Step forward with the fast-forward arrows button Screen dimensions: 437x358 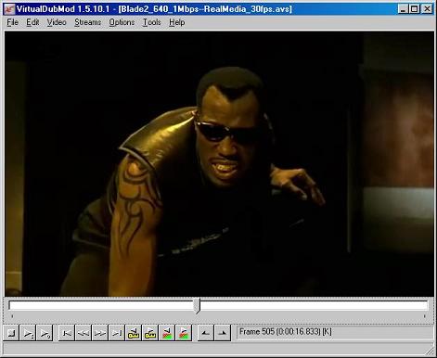point(100,333)
